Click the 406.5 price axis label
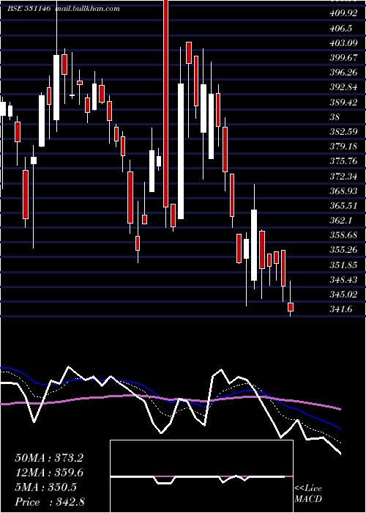366x513 pixels. 341,29
